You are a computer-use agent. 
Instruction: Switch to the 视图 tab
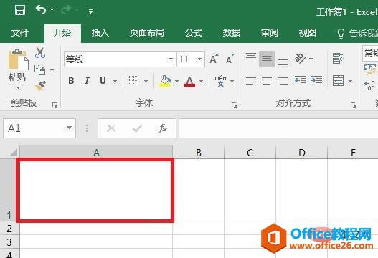pyautogui.click(x=308, y=33)
